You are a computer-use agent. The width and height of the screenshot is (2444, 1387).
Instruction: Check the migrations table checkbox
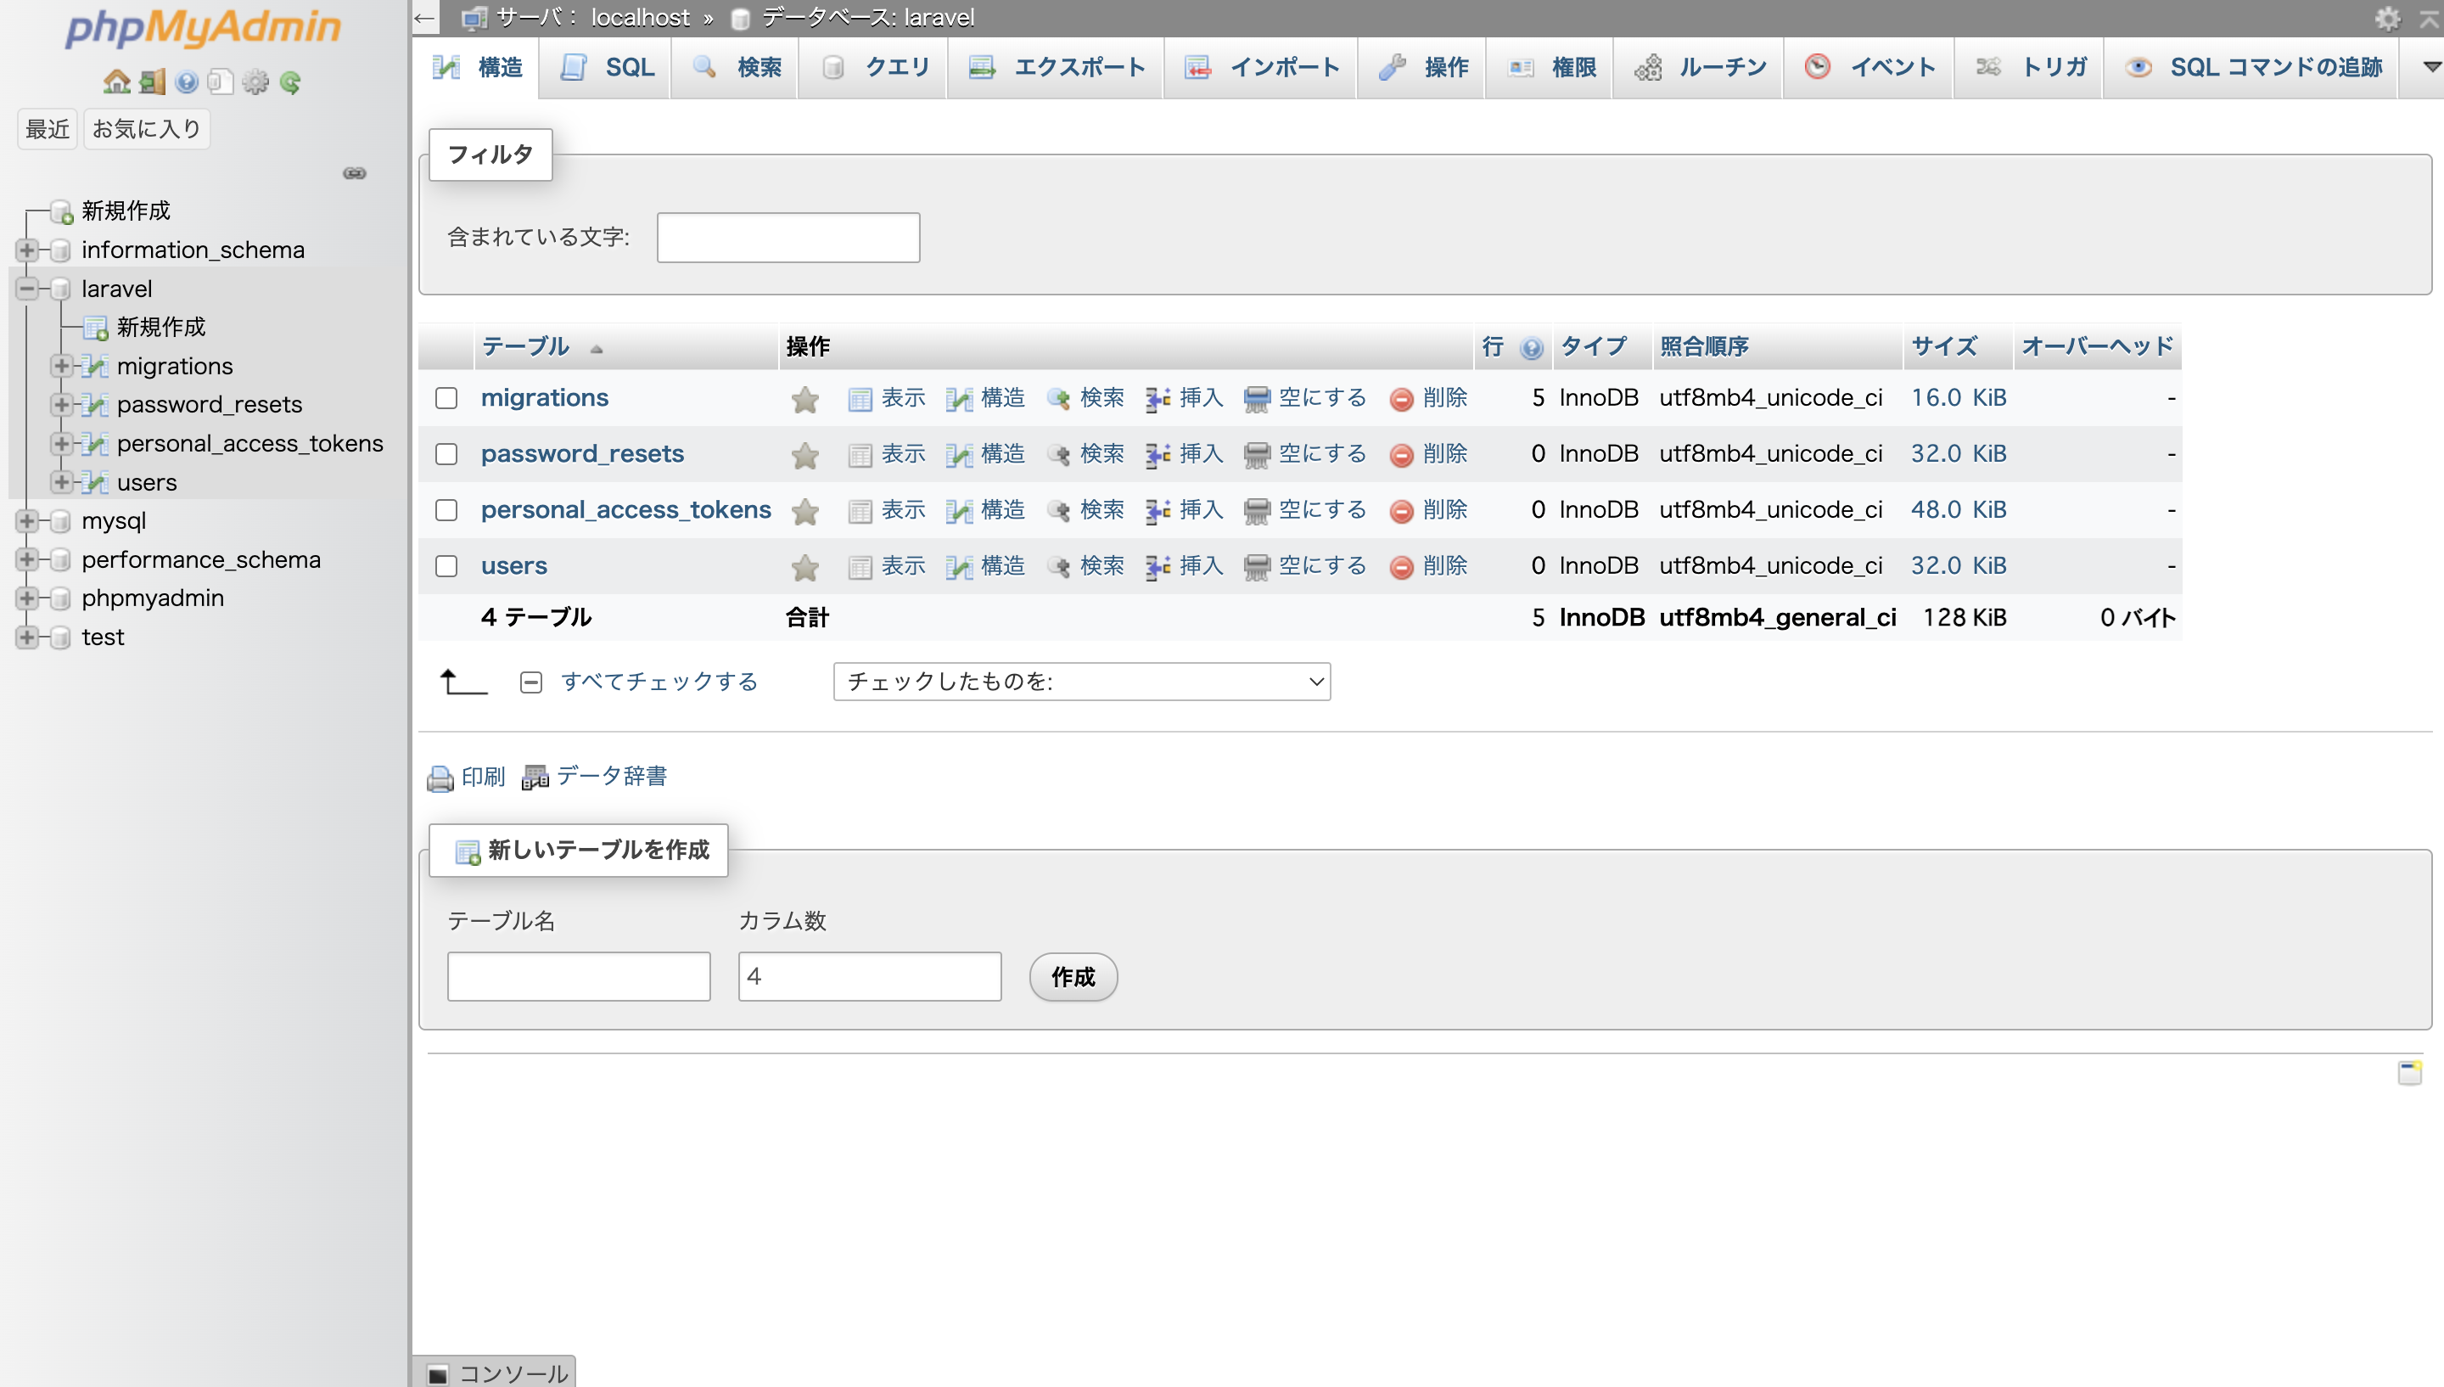[x=446, y=397]
